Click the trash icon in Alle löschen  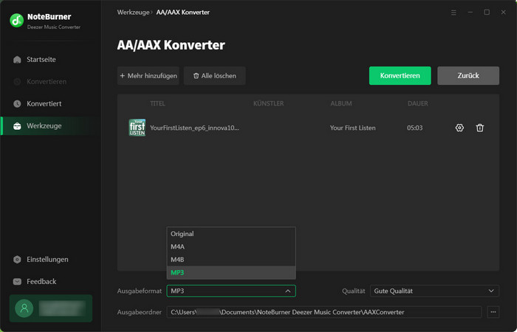196,76
